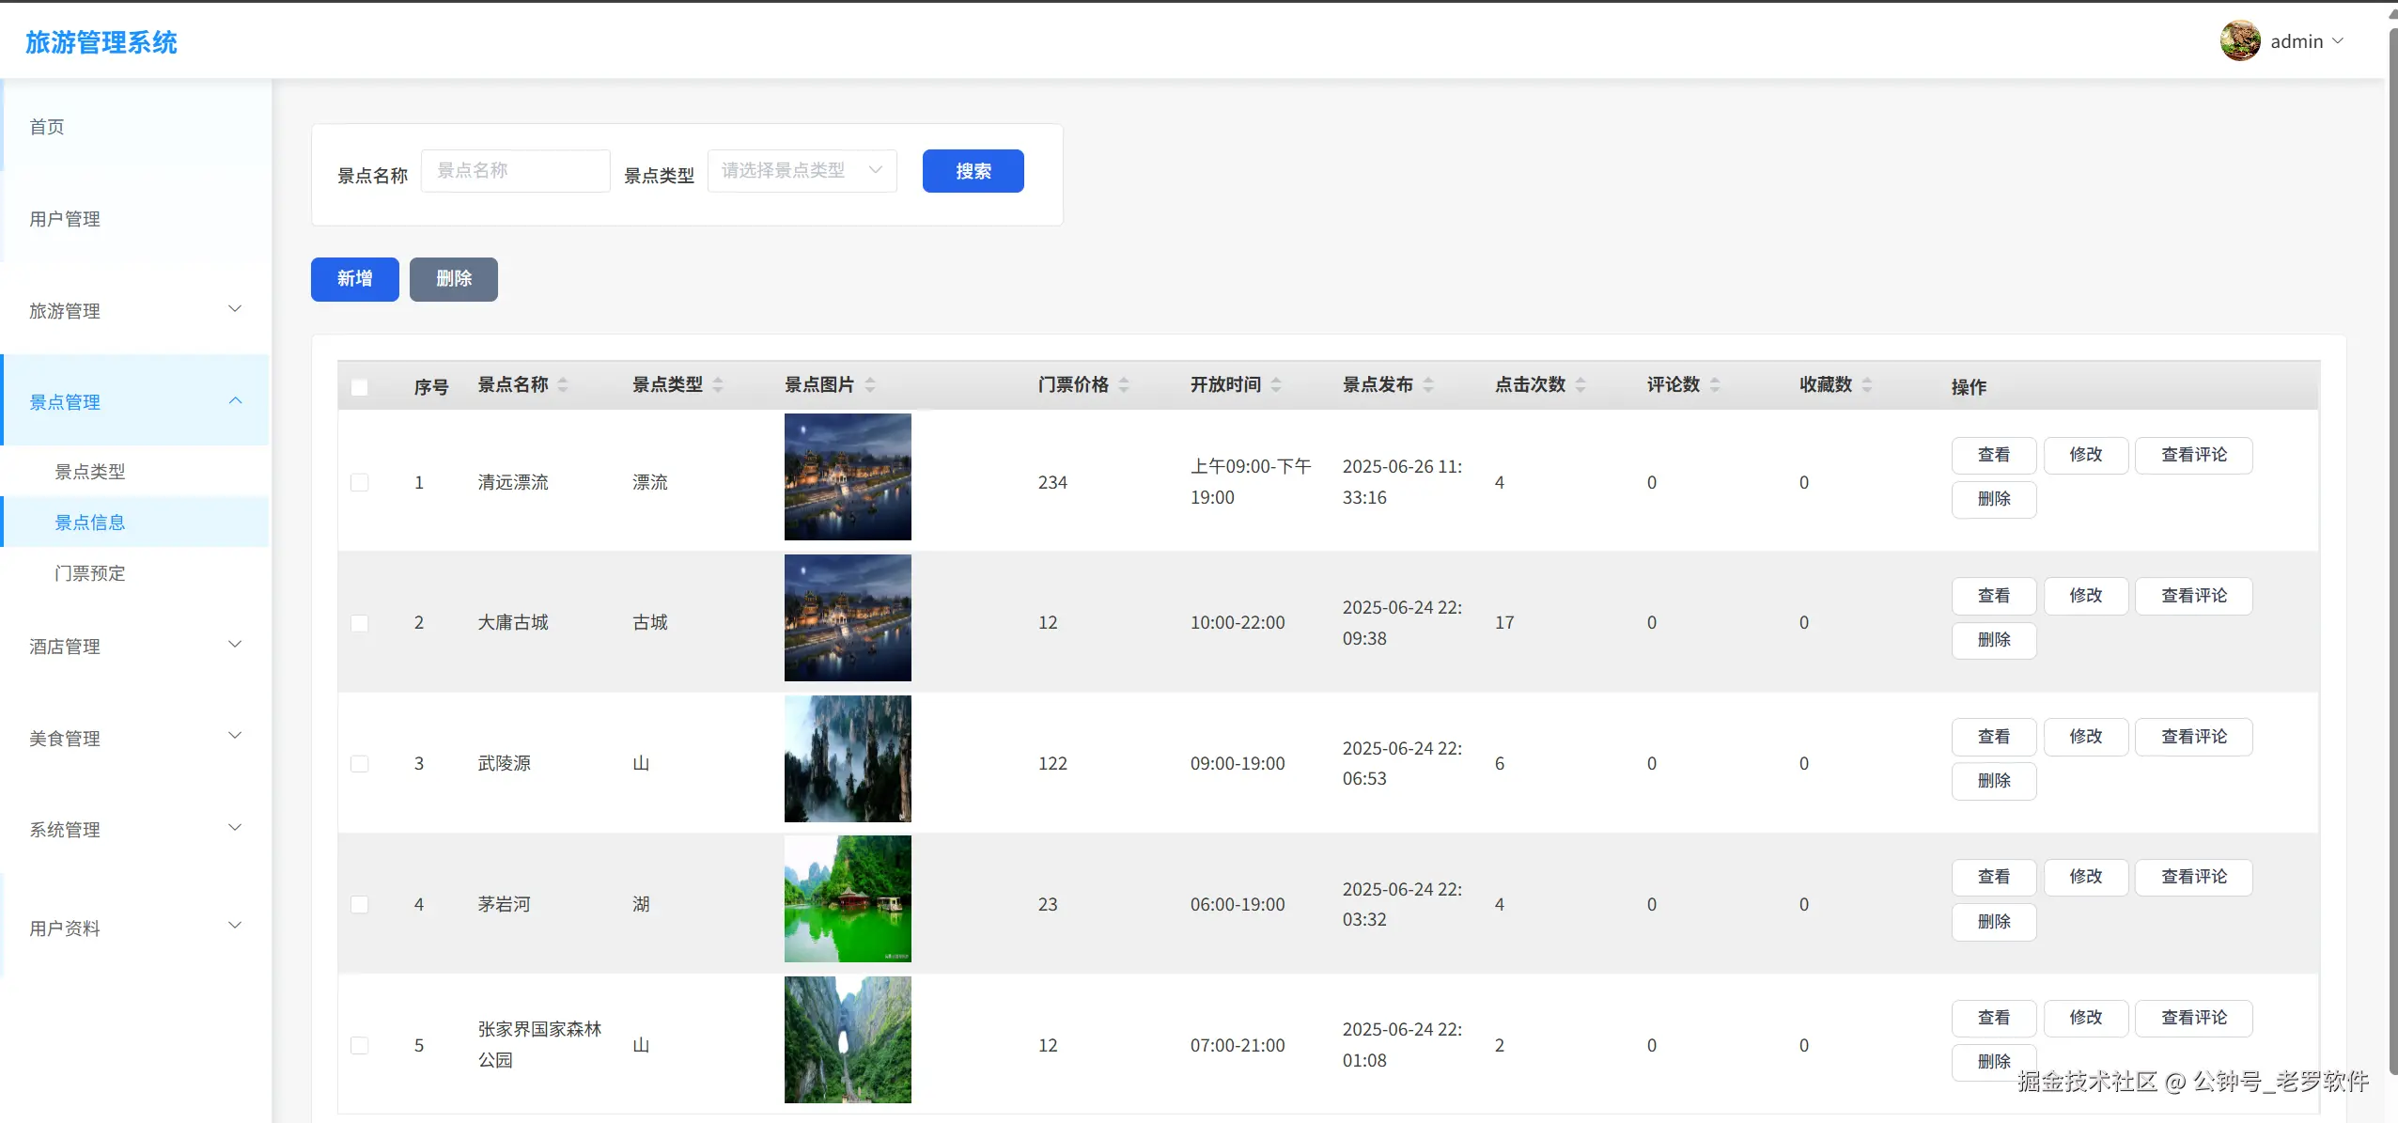Check the select-all checkbox in table header
The image size is (2398, 1123).
[x=359, y=387]
